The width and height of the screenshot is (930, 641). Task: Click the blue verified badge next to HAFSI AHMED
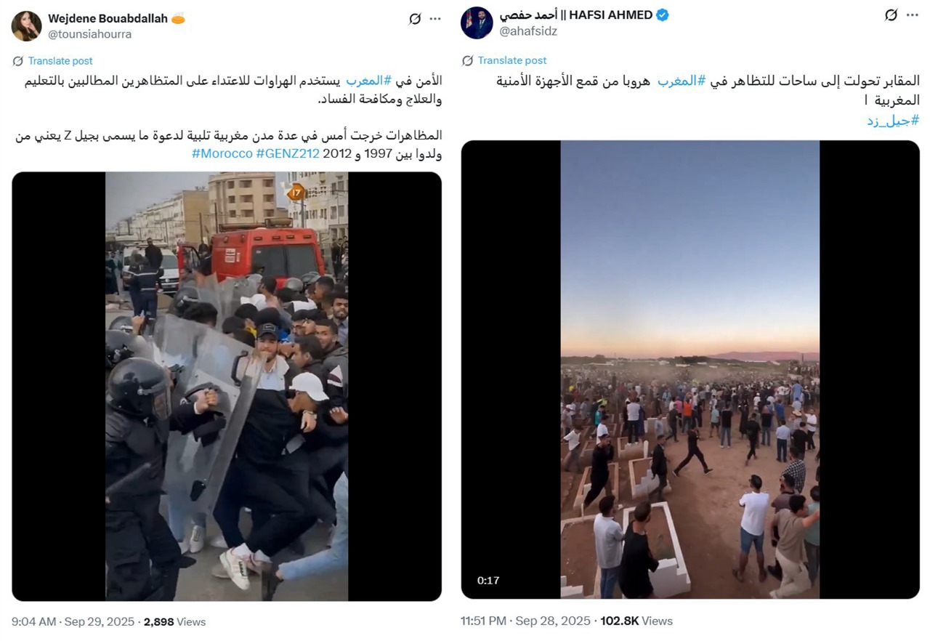pos(662,15)
